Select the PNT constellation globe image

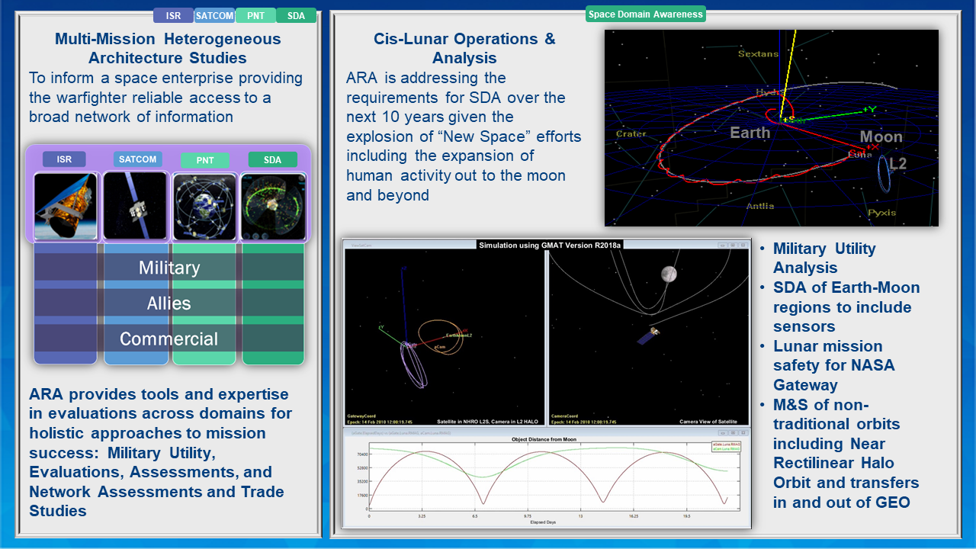[x=204, y=206]
